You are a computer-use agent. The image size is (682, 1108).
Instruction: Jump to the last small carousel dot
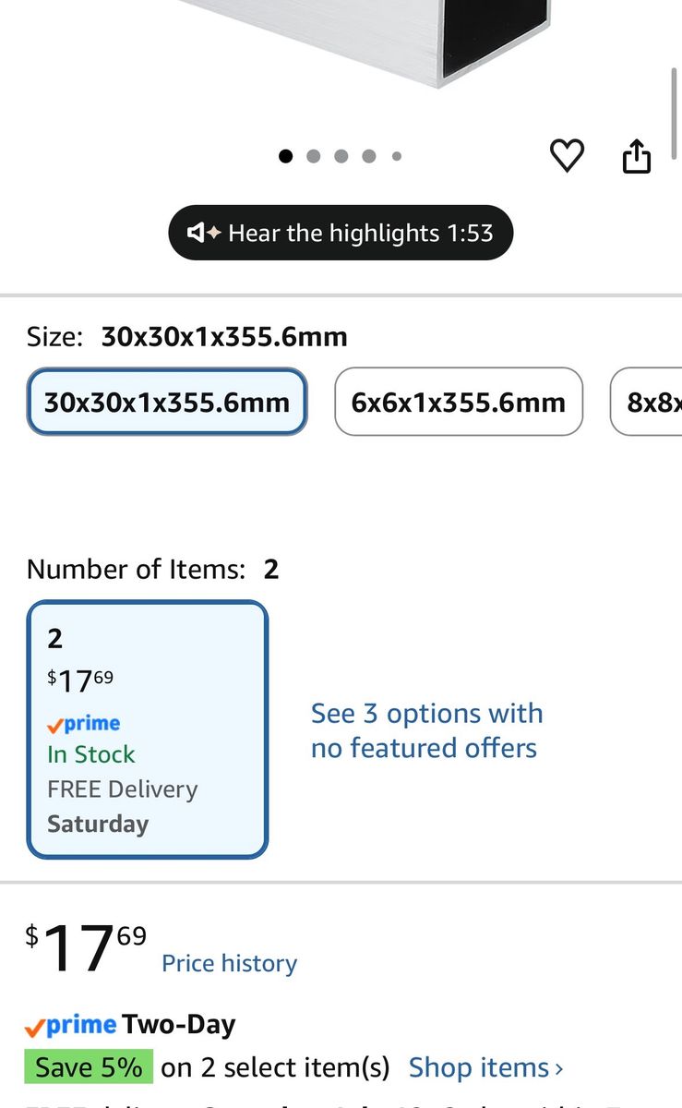click(397, 156)
